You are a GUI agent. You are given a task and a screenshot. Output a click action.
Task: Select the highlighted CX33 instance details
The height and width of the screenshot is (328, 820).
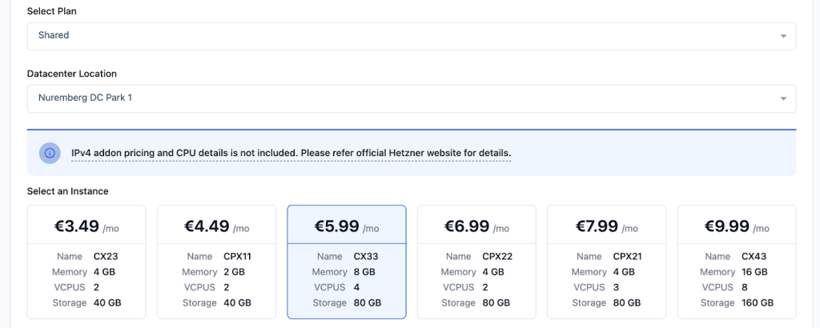pos(347,280)
